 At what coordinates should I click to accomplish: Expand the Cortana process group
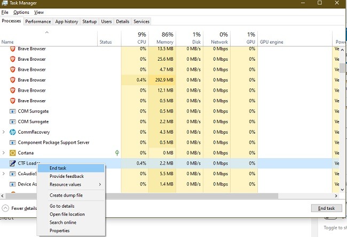(4, 153)
